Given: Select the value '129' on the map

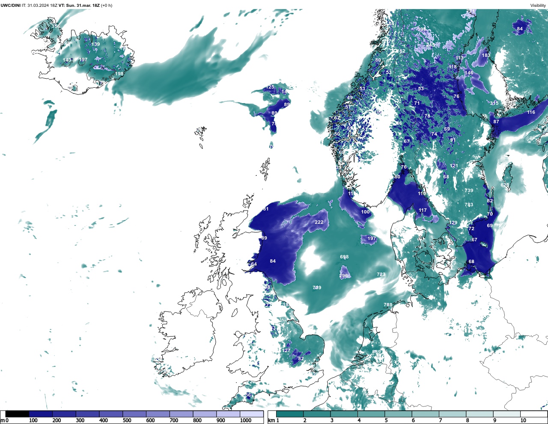Looking at the screenshot, I should point(453,222).
